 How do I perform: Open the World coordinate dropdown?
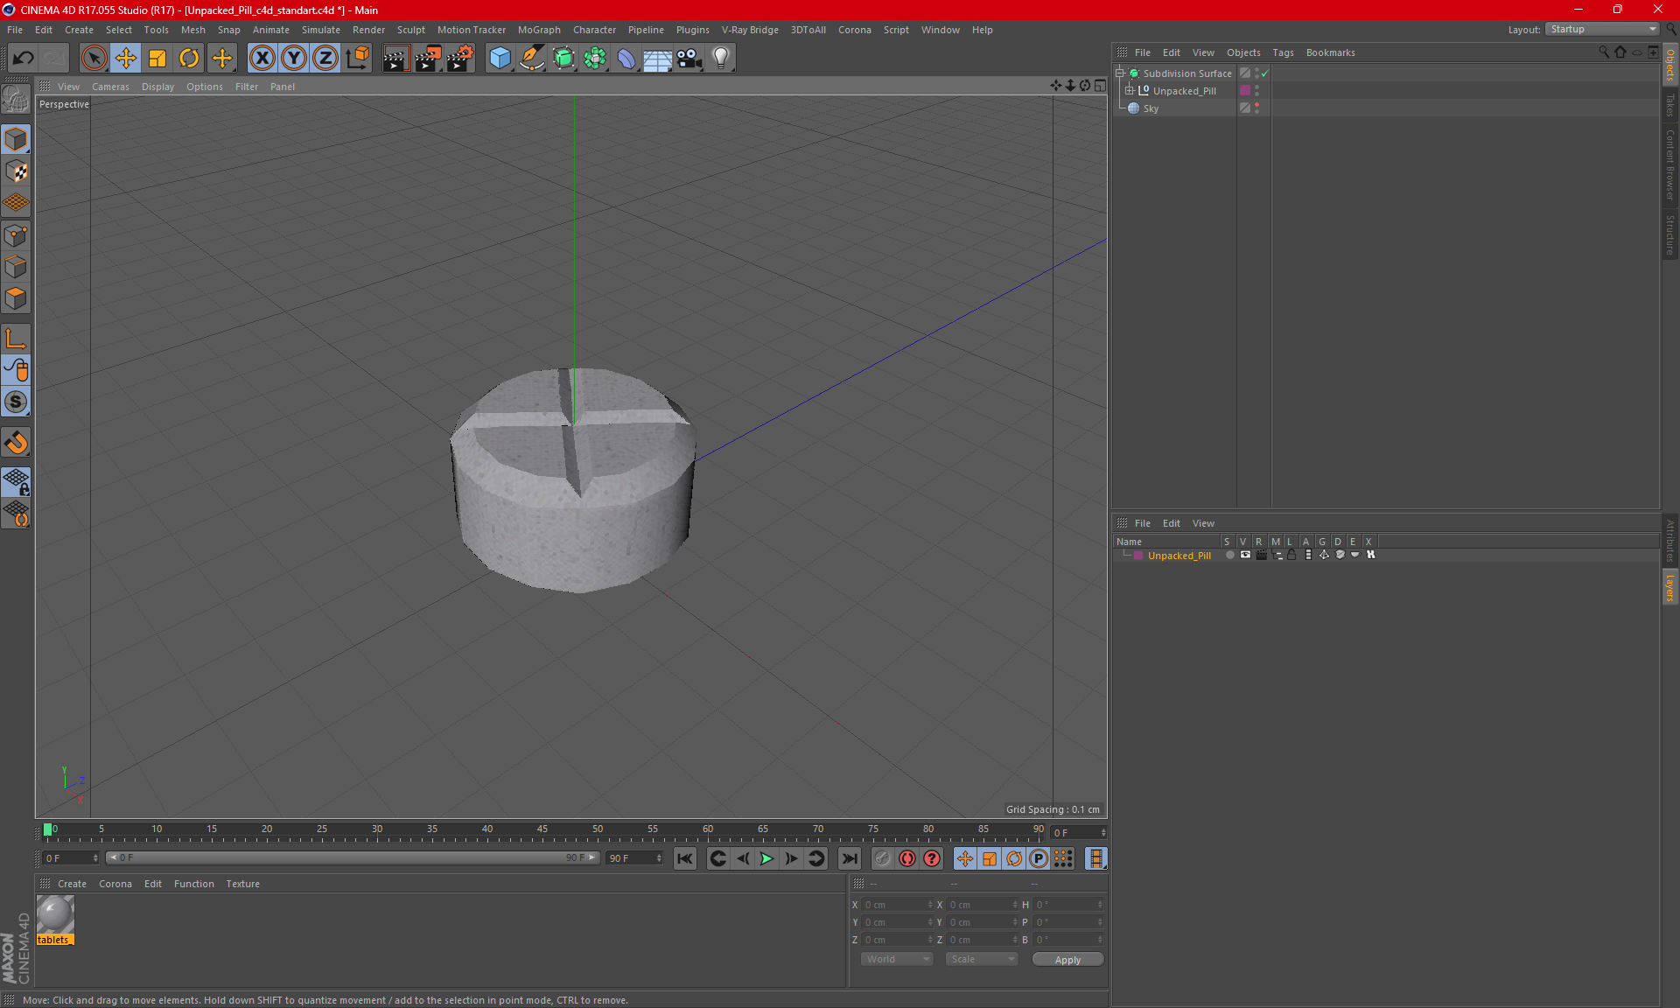click(x=897, y=959)
